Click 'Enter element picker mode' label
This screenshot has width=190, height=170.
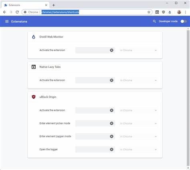[55, 123]
